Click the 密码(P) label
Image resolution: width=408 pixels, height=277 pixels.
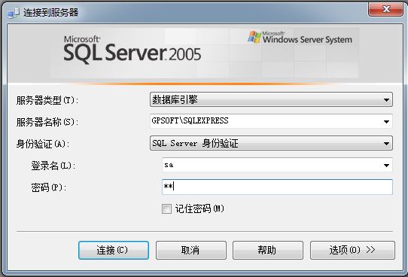[x=49, y=187]
